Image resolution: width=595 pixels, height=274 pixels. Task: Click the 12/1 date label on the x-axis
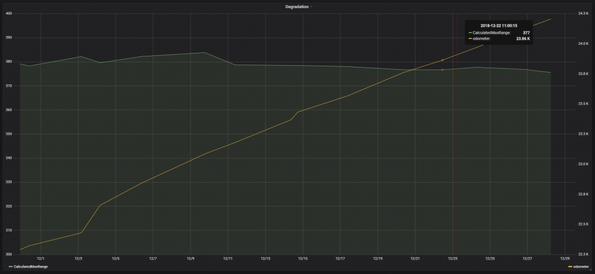click(41, 258)
